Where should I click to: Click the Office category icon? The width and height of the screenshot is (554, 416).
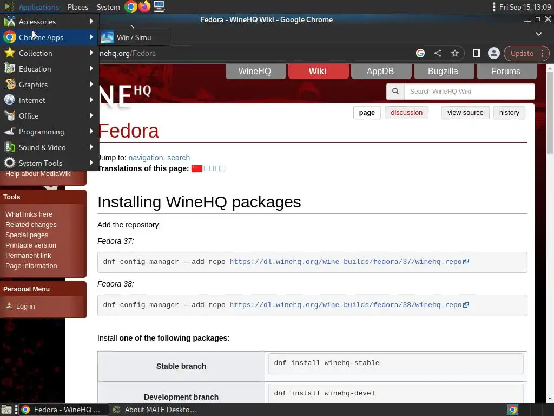[x=10, y=116]
